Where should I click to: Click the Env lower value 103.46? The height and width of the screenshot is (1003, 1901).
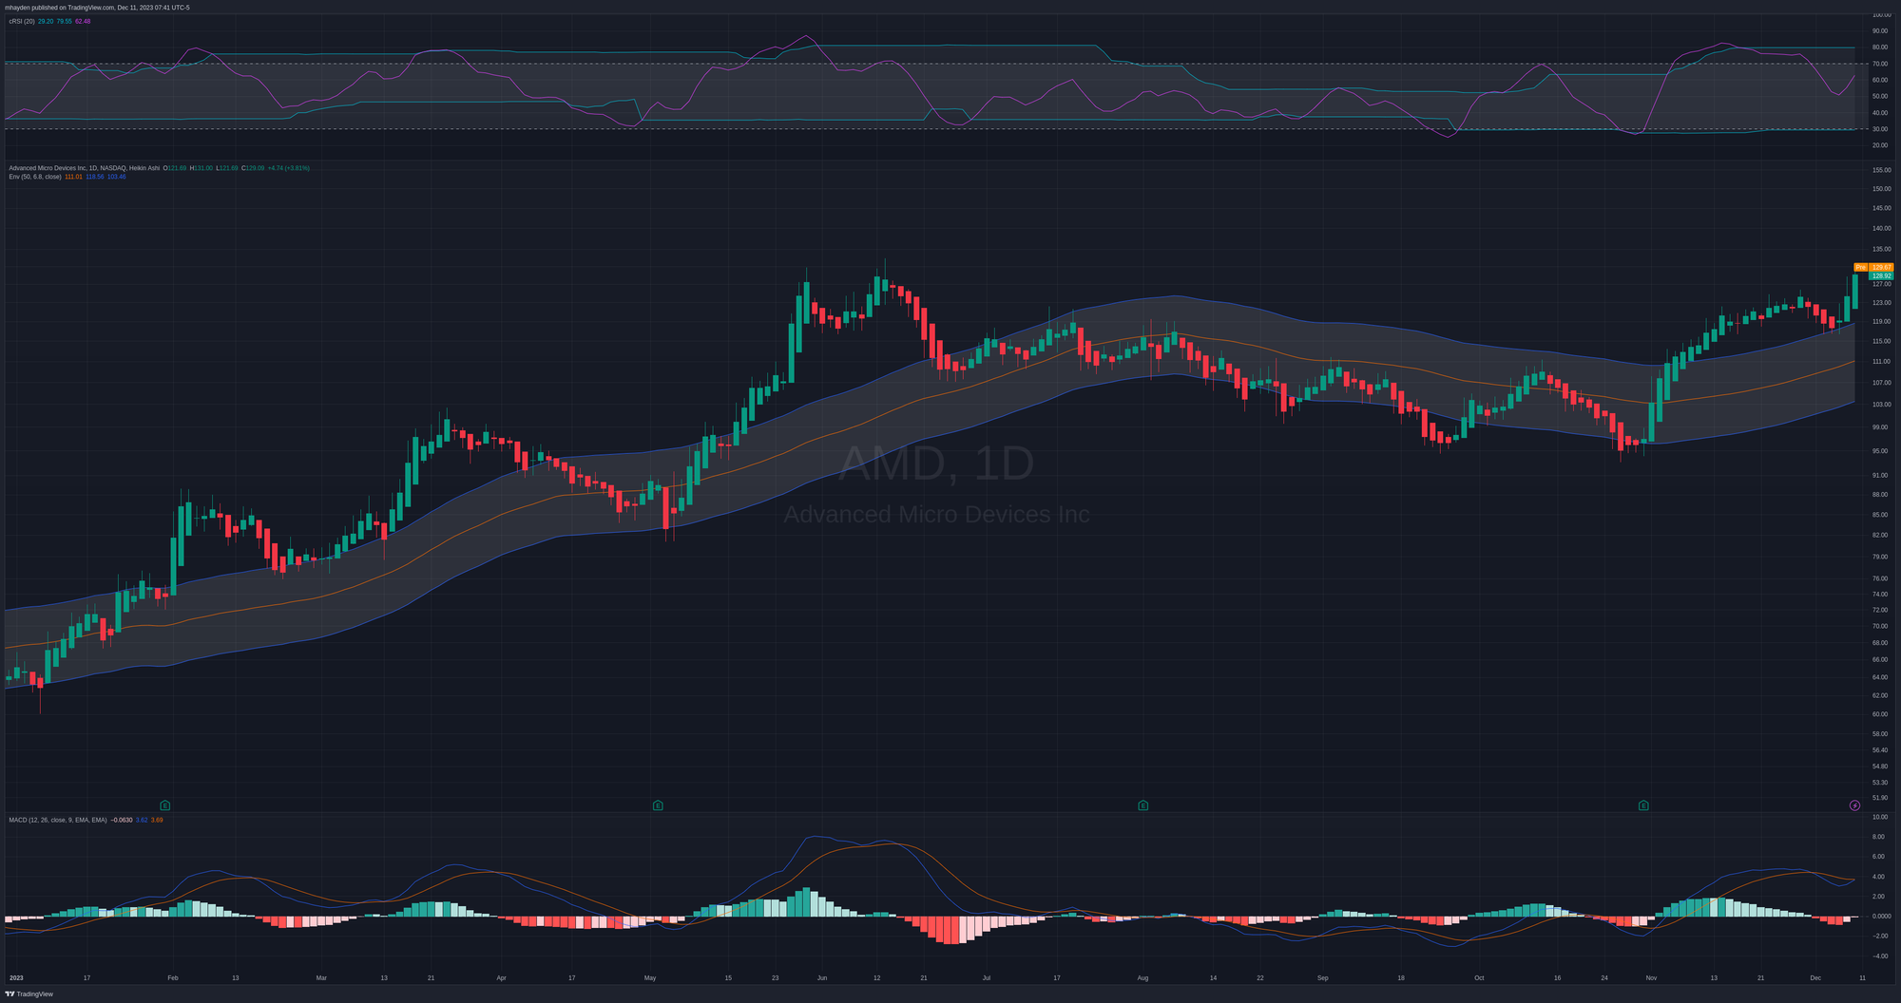point(117,177)
